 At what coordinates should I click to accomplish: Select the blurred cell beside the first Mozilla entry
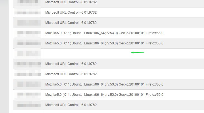(28, 33)
